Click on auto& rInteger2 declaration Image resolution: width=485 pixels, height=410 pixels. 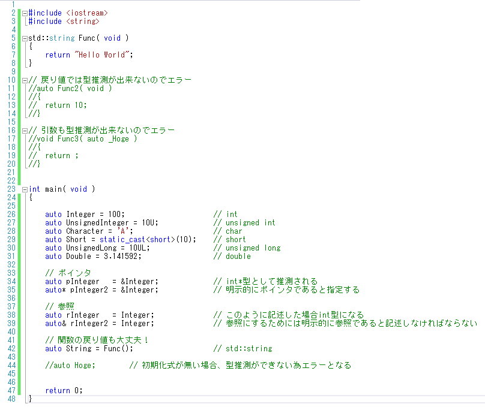100,323
